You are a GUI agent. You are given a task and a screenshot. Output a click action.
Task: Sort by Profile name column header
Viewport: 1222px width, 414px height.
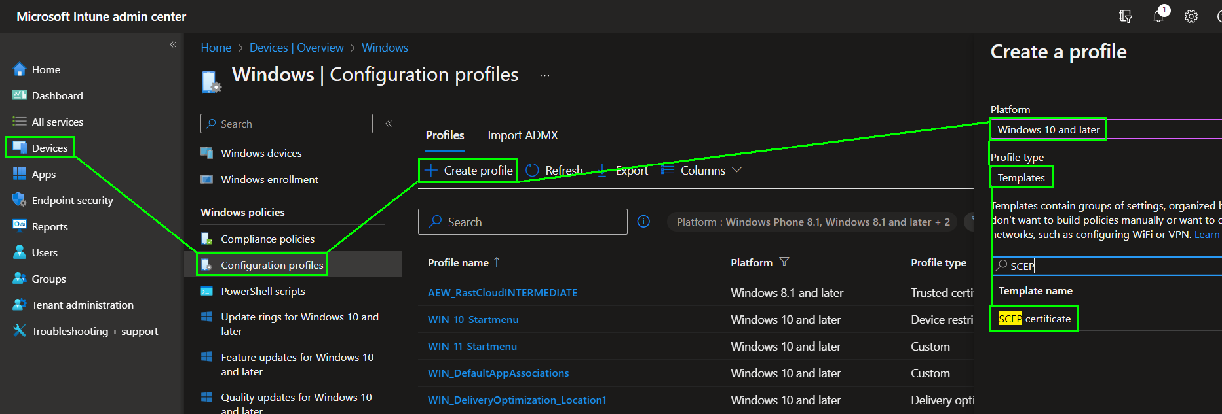point(458,262)
